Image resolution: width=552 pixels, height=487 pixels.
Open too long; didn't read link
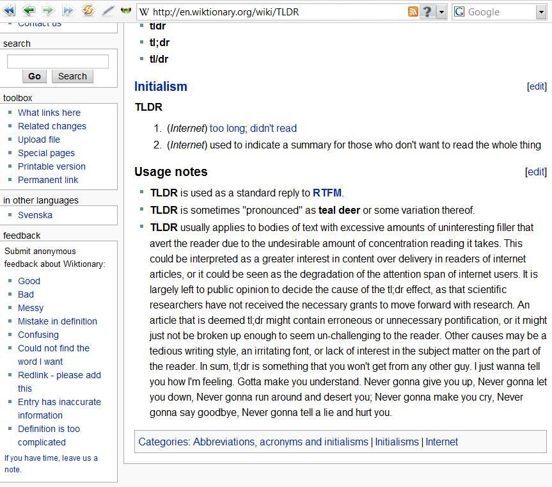(x=253, y=128)
